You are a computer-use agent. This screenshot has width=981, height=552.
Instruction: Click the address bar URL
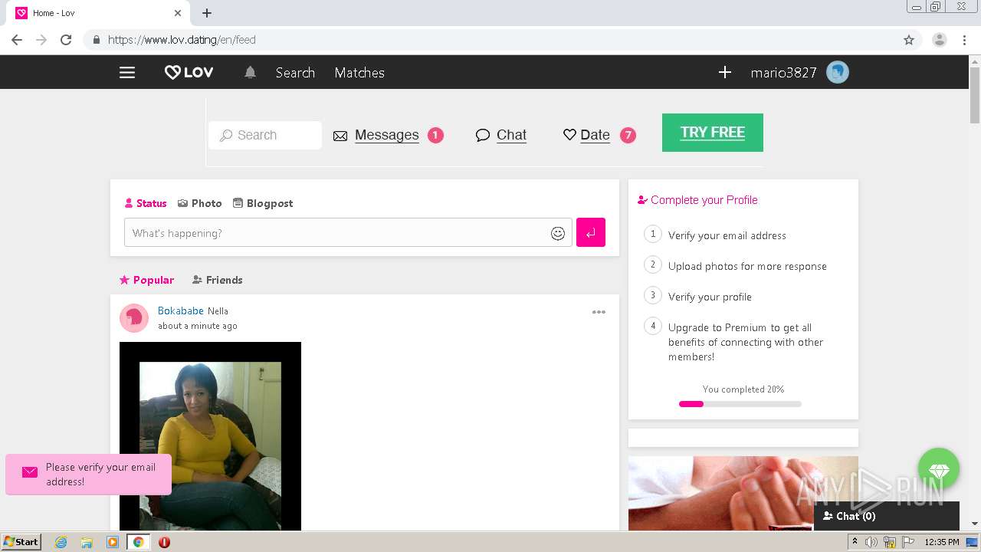182,40
